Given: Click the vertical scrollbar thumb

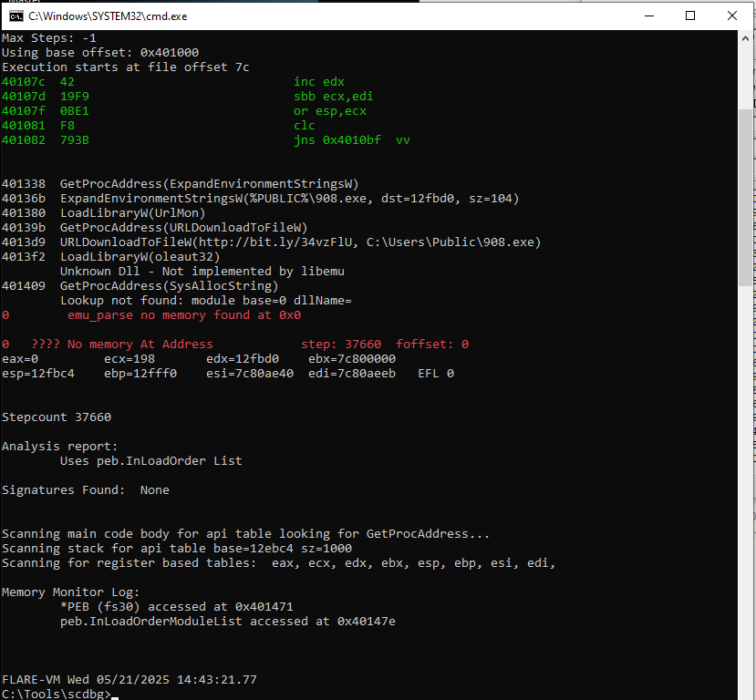Looking at the screenshot, I should [x=745, y=198].
